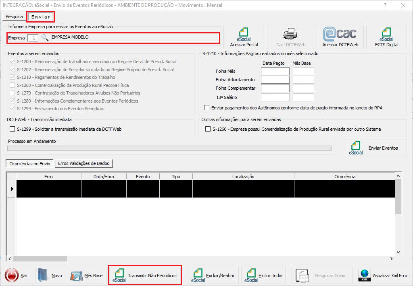This screenshot has width=413, height=286.
Task: Click Transmitir Não Periódicos
Action: 145,276
